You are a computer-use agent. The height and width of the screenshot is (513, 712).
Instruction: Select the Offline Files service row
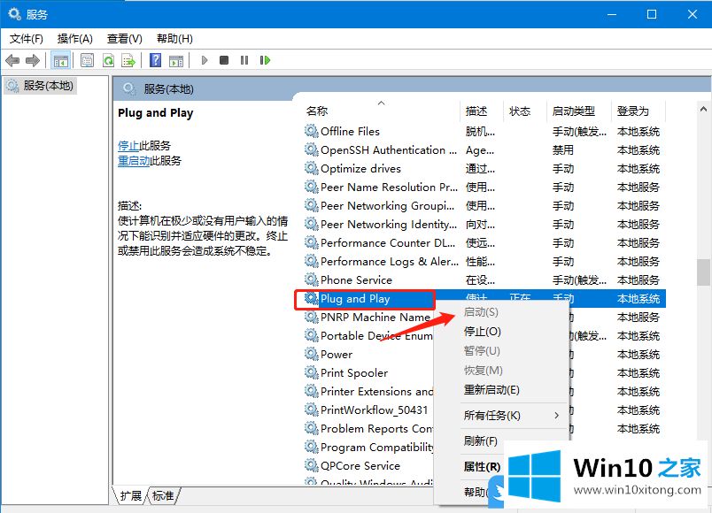(x=484, y=132)
